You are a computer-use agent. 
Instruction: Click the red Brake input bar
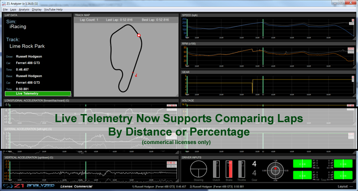(229, 169)
